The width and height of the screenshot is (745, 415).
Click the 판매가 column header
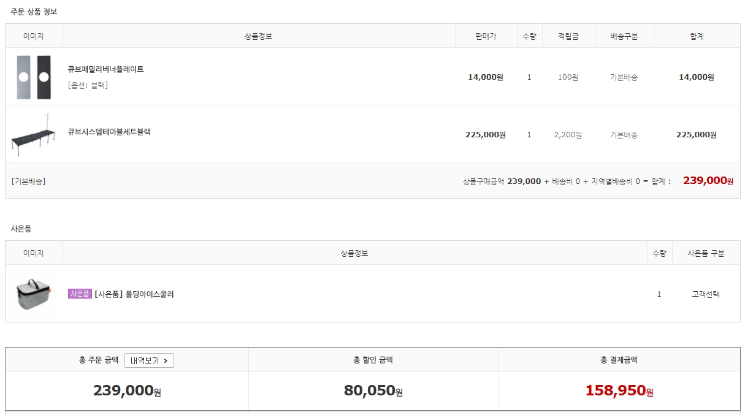tap(486, 36)
